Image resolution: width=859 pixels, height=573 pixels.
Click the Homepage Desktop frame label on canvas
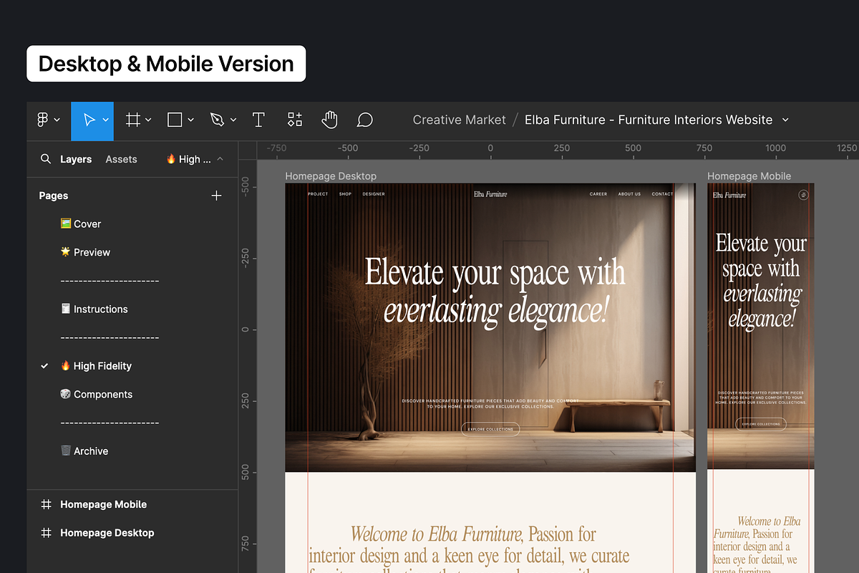[331, 176]
